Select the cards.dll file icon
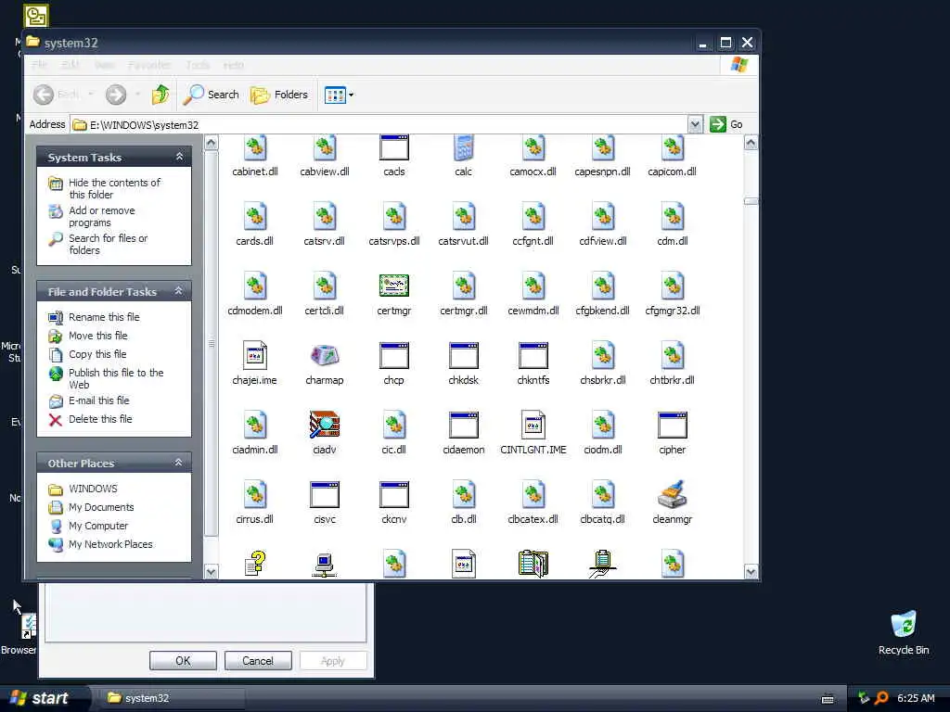 (x=254, y=217)
